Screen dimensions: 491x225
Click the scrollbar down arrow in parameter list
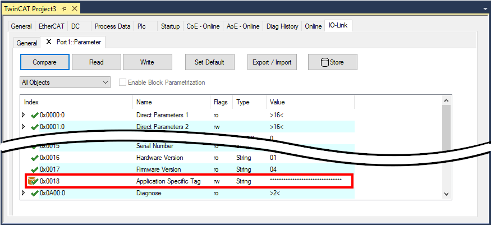(447, 194)
